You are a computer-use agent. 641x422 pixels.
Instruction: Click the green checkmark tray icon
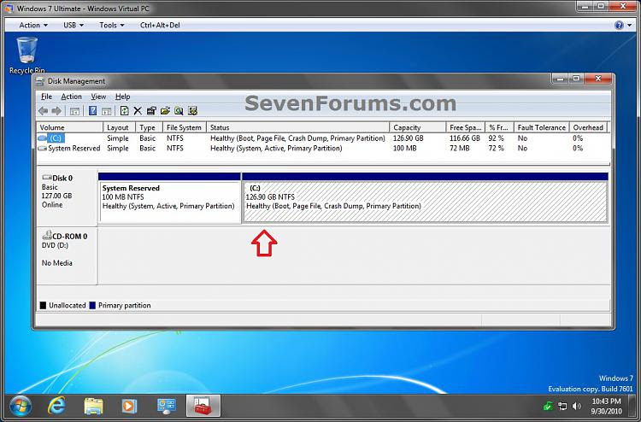[x=548, y=406]
